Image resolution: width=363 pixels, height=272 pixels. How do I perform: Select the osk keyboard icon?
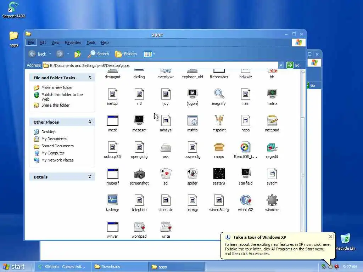click(166, 147)
